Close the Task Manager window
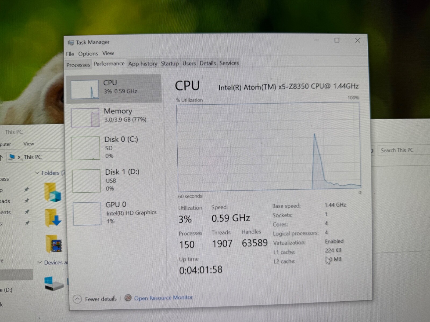This screenshot has height=322, width=430. pyautogui.click(x=357, y=40)
